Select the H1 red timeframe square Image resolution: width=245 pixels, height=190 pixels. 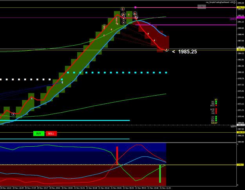[x=216, y=111]
